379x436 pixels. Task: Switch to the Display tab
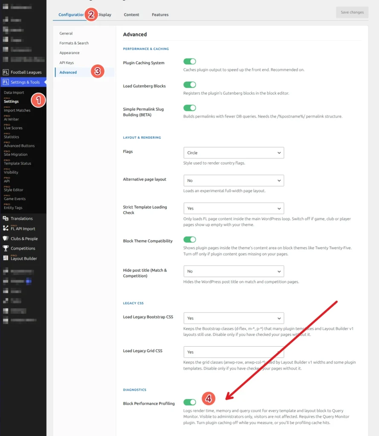(x=105, y=14)
